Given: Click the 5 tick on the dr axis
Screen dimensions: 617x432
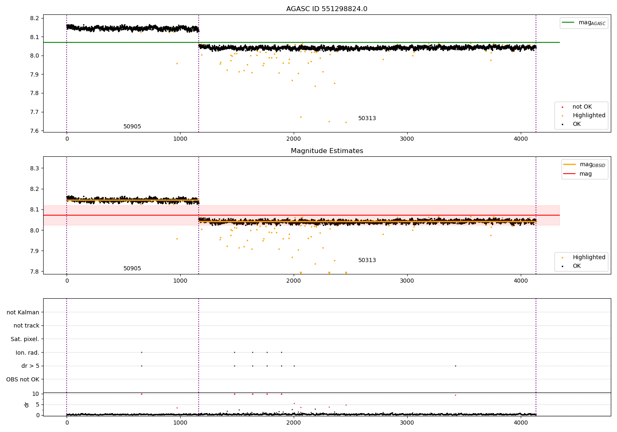Looking at the screenshot, I should pyautogui.click(x=37, y=404).
